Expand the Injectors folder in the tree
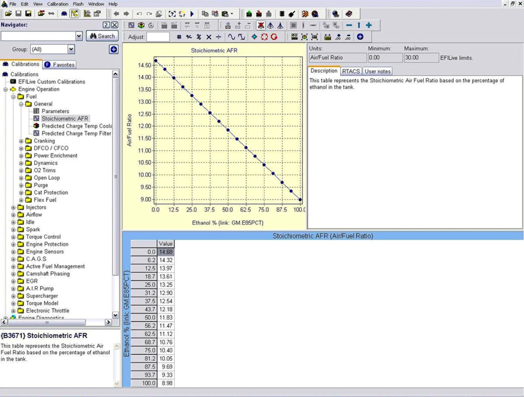524x397 pixels. click(13, 207)
